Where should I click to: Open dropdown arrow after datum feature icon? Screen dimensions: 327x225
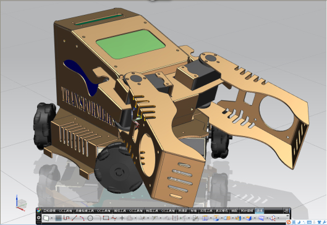coord(222,218)
